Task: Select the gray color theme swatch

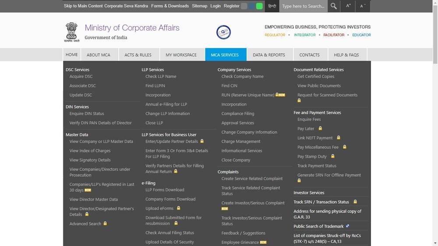Action: tap(244, 6)
